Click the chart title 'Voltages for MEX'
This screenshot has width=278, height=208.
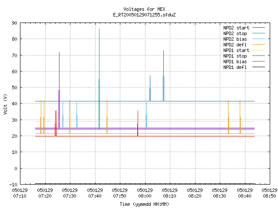[x=144, y=9]
